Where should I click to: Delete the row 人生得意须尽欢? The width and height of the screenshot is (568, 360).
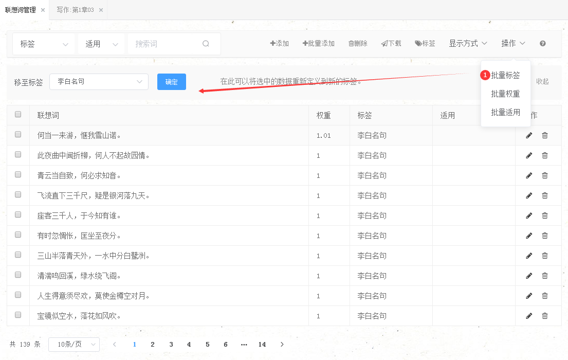544,296
